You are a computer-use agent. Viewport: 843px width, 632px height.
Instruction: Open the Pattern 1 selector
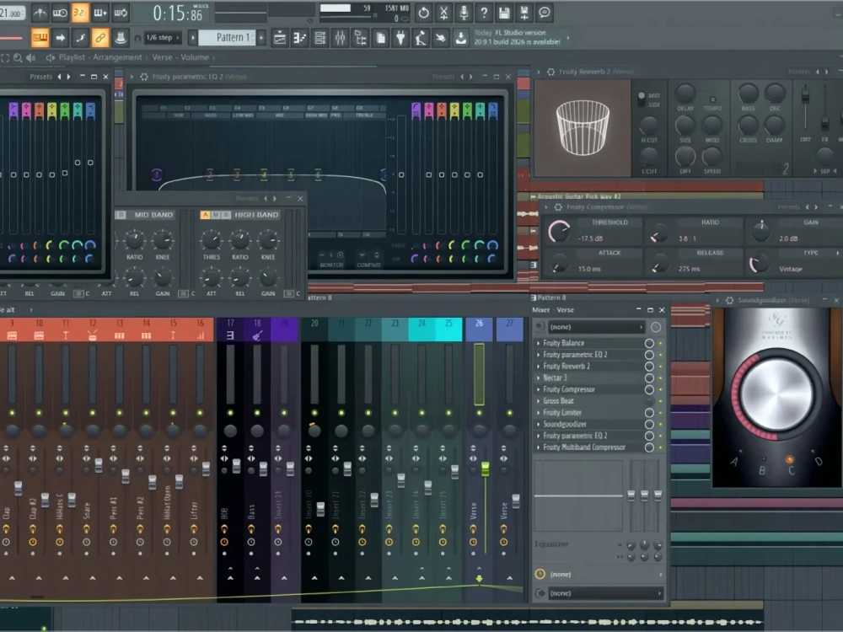(227, 38)
